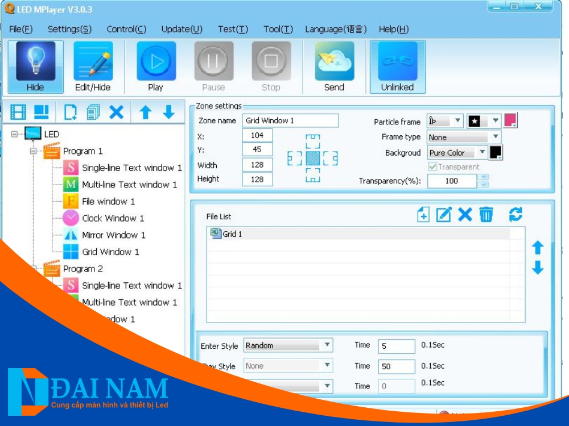Viewport: 569px width, 426px height.
Task: Open the Enter Style dropdown
Action: (x=327, y=345)
